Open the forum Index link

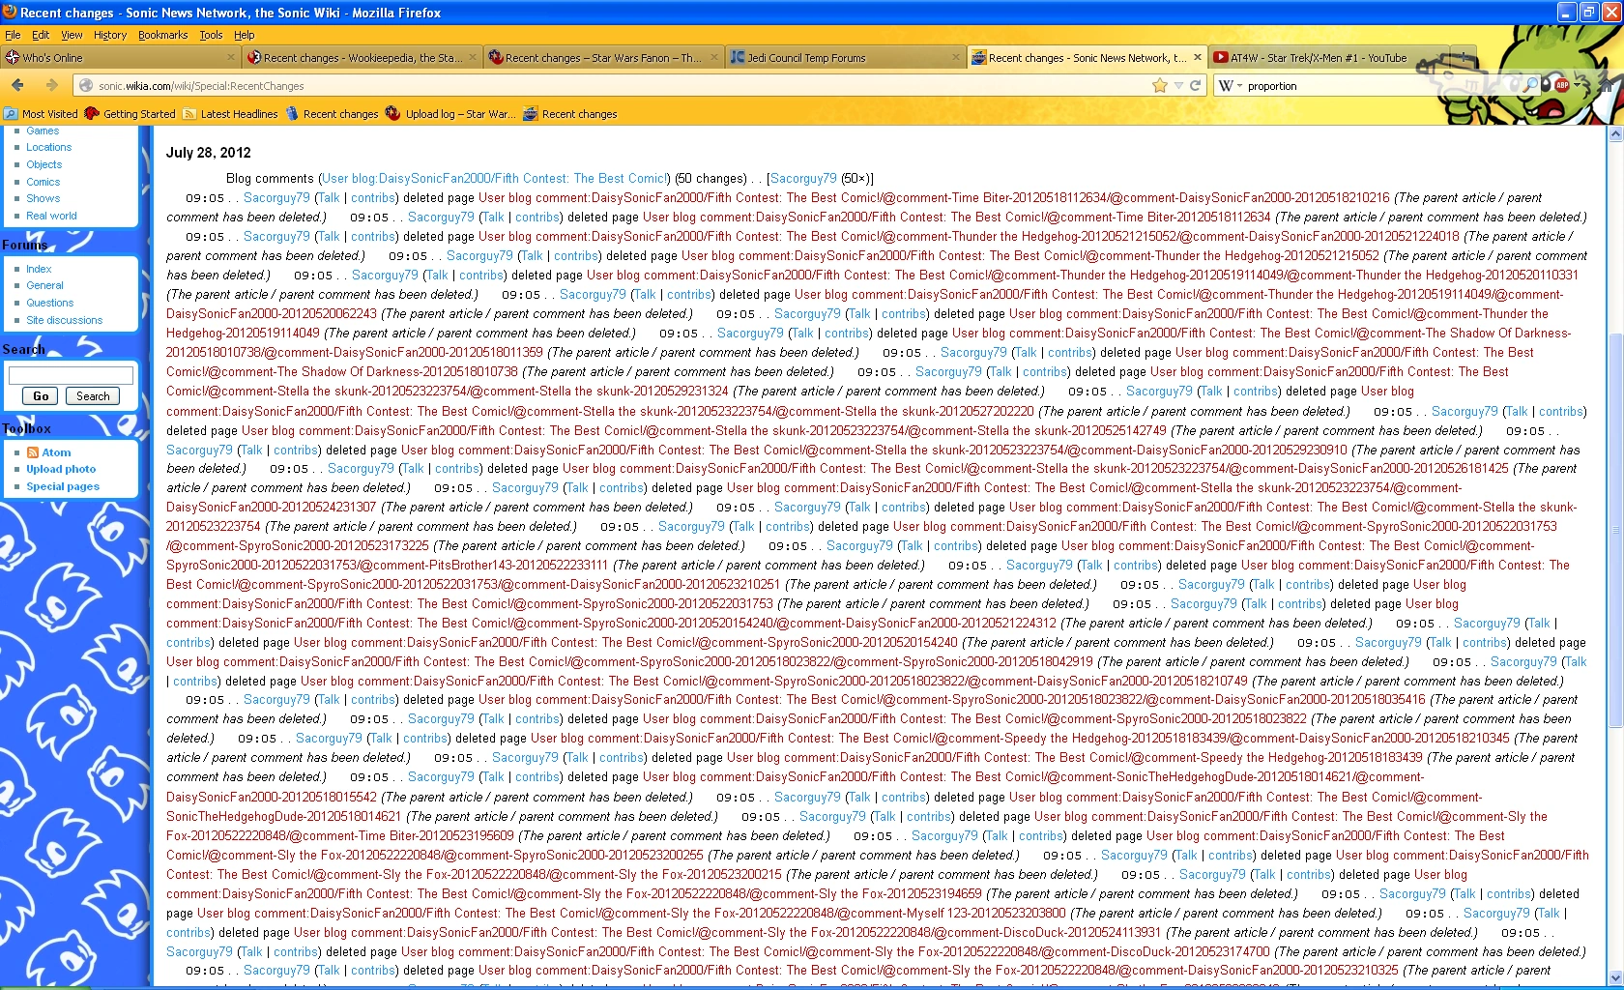click(x=39, y=269)
